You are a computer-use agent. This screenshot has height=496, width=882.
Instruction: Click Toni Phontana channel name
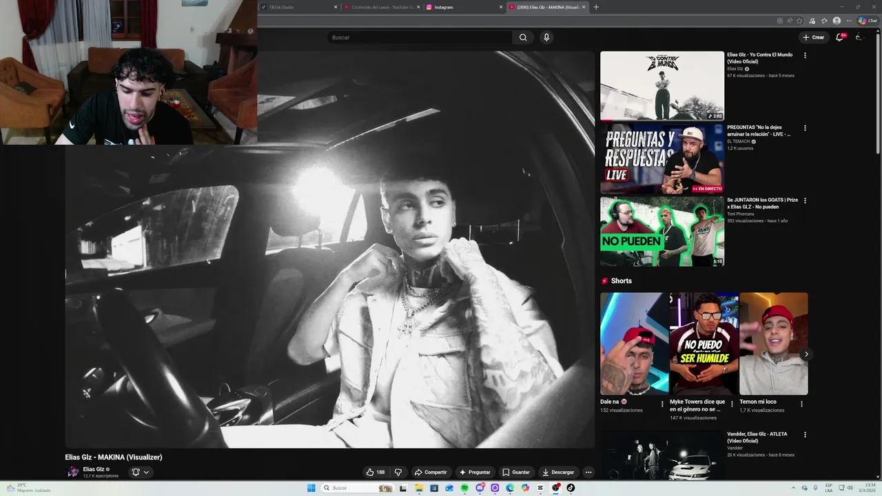pos(741,214)
